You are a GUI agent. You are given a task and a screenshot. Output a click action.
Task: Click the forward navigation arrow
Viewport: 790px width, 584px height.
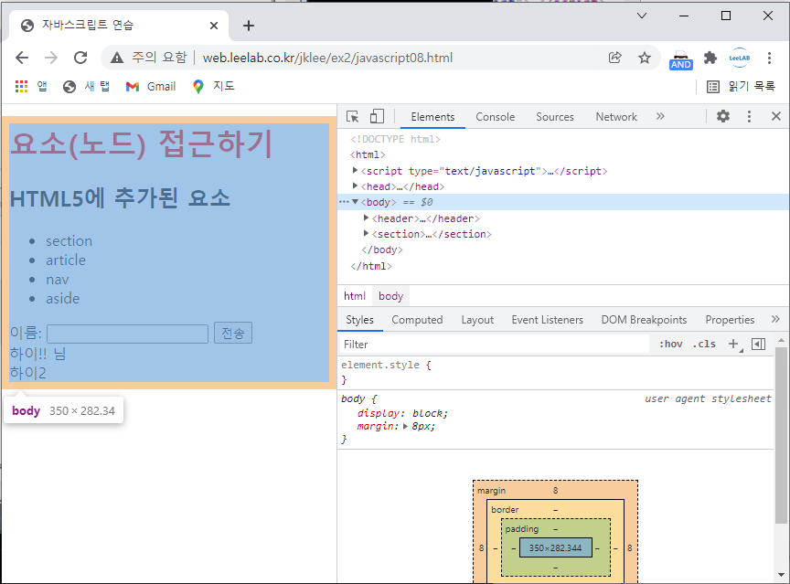point(51,58)
